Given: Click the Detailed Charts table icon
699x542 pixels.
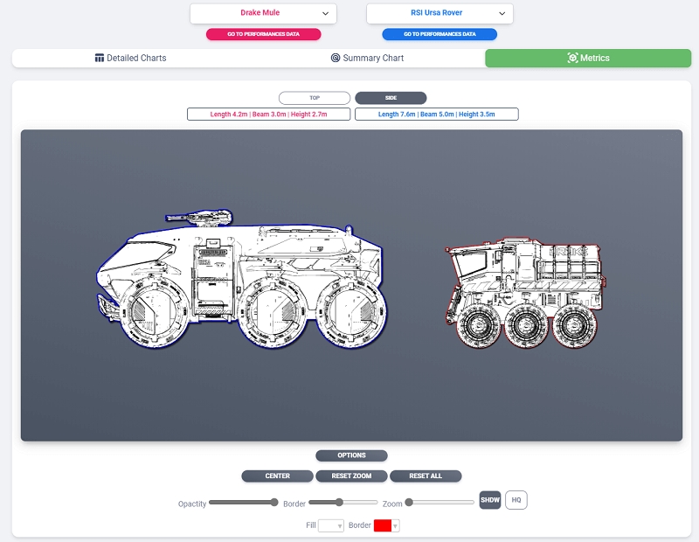Looking at the screenshot, I should tap(100, 59).
